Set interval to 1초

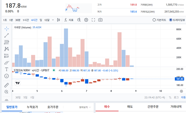5,20
